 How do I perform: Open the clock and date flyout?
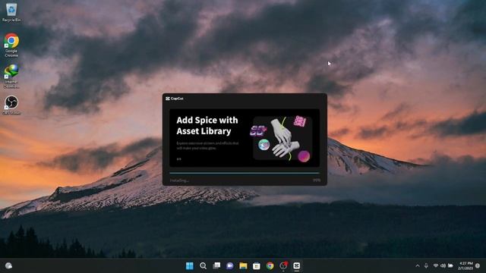465,266
